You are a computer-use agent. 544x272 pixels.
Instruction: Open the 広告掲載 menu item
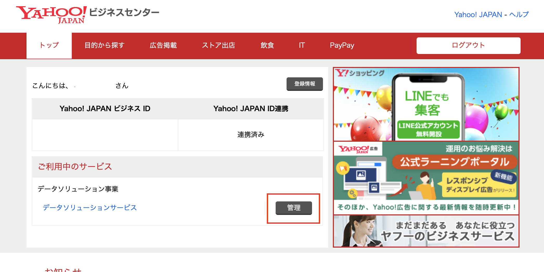pos(163,45)
